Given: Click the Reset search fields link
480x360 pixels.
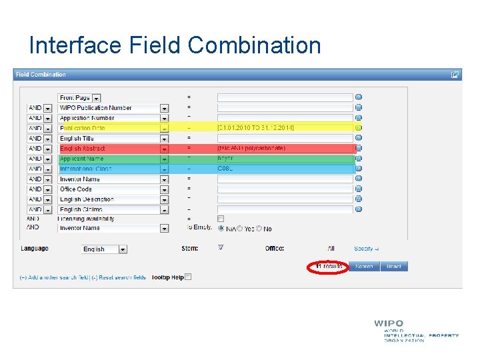Looking at the screenshot, I should point(119,277).
